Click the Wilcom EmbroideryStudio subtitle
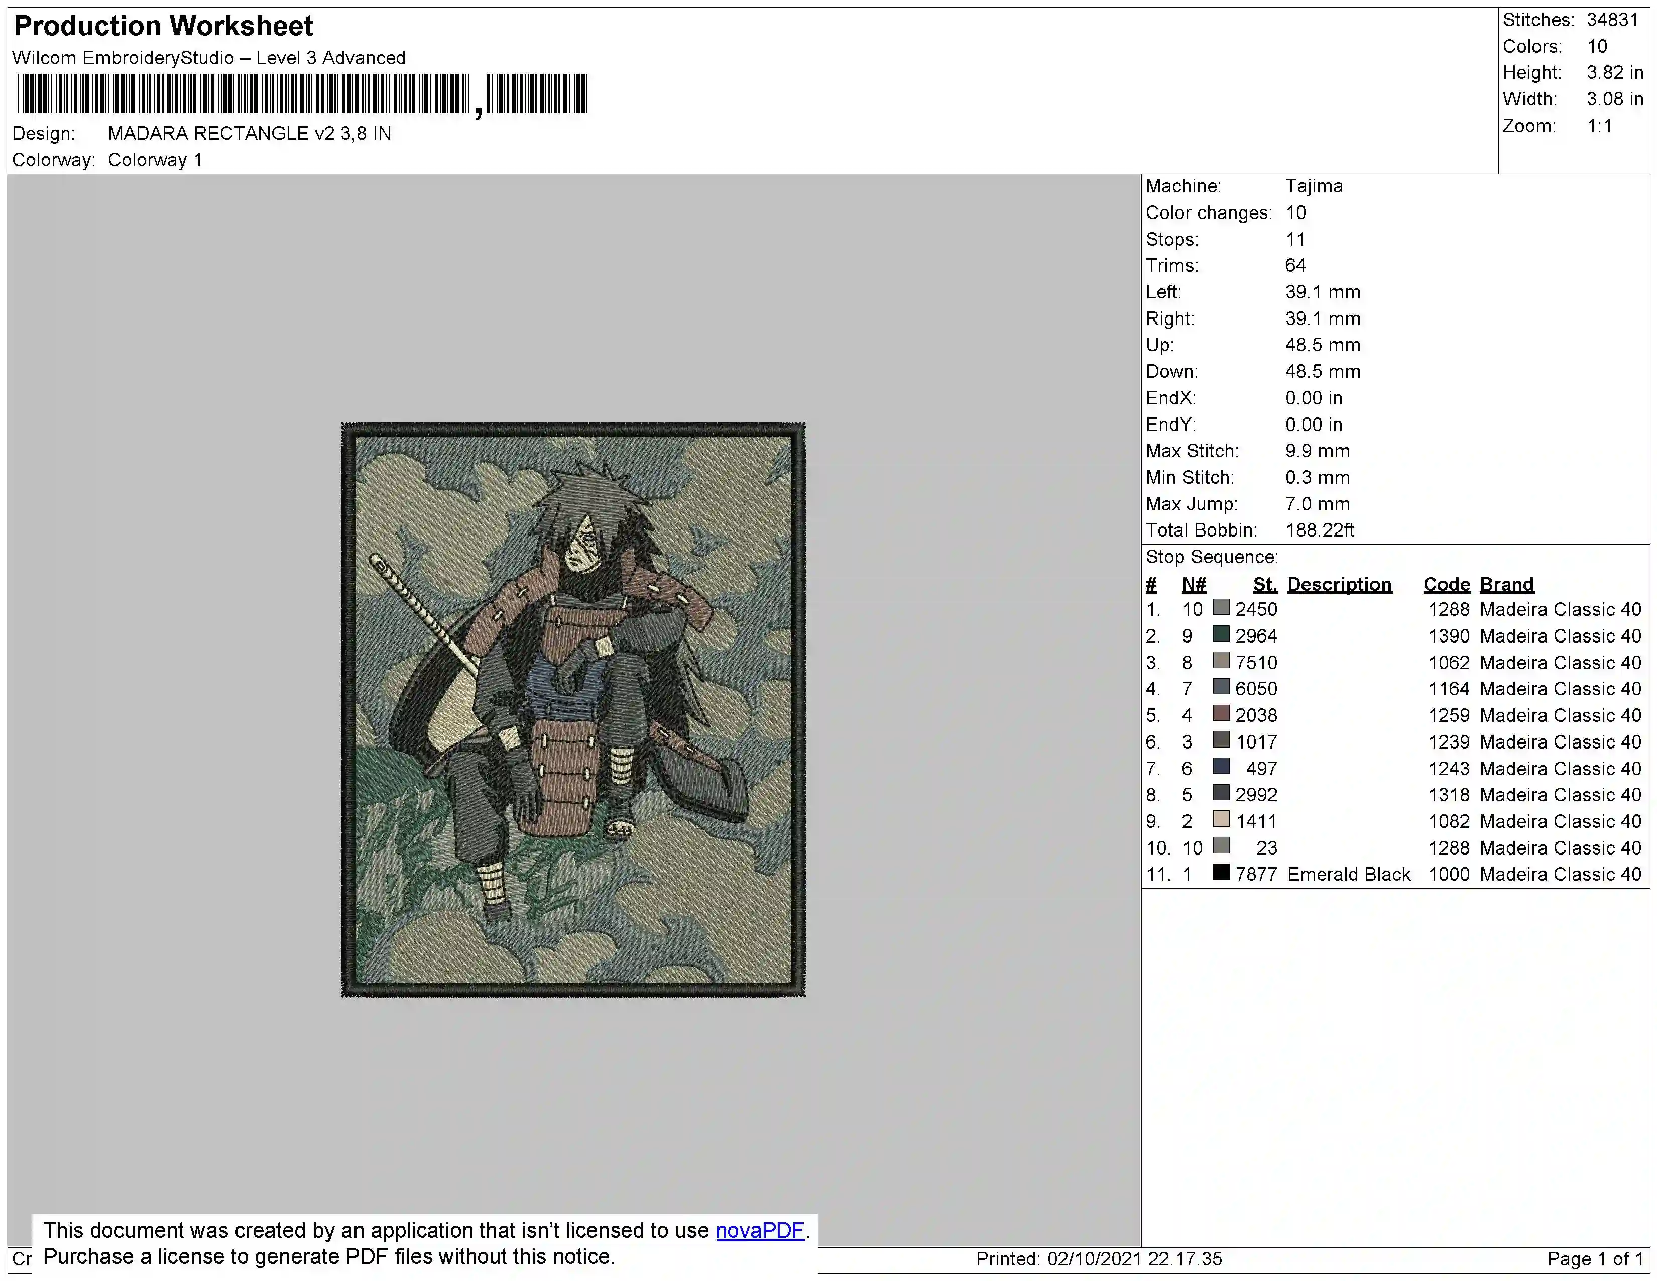This screenshot has width=1657, height=1281. coord(209,58)
